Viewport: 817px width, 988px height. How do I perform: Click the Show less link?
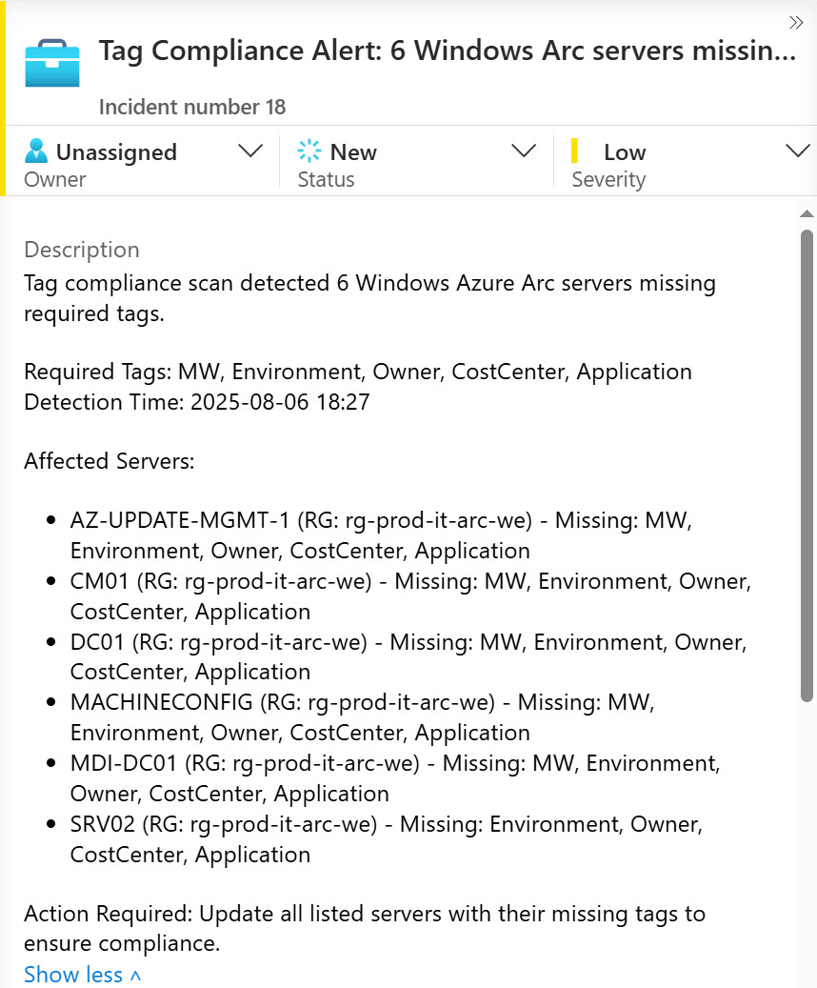[73, 975]
